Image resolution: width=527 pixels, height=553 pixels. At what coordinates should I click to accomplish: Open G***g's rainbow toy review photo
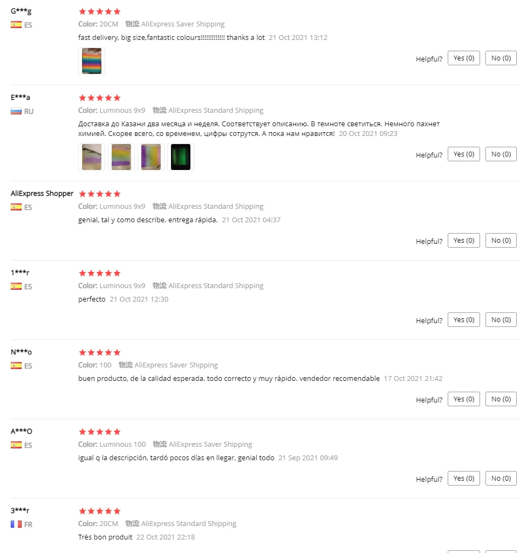92,61
